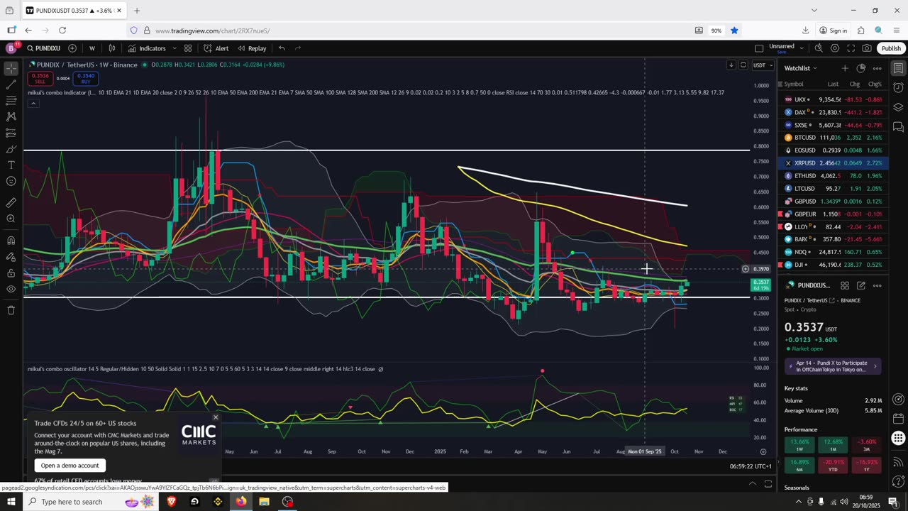This screenshot has width=908, height=511.
Task: Open the help center question icon
Action: (898, 481)
